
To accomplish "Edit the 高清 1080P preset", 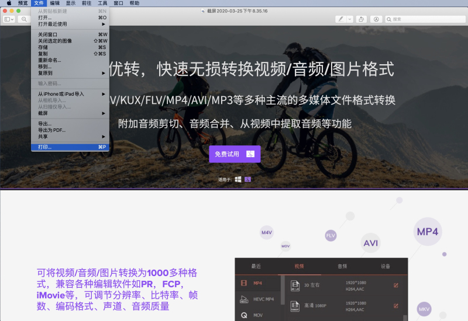I will [396, 306].
